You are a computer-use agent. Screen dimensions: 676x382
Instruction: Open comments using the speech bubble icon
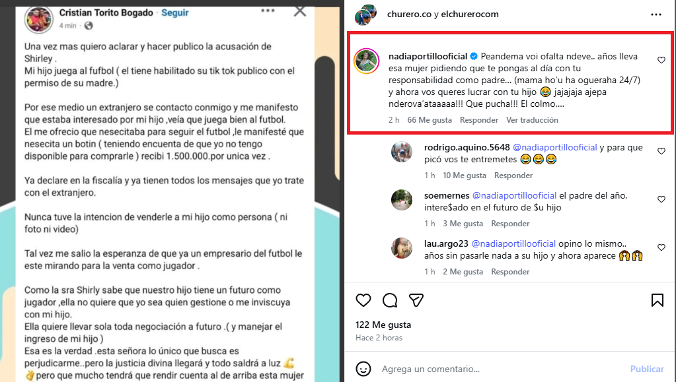[390, 300]
